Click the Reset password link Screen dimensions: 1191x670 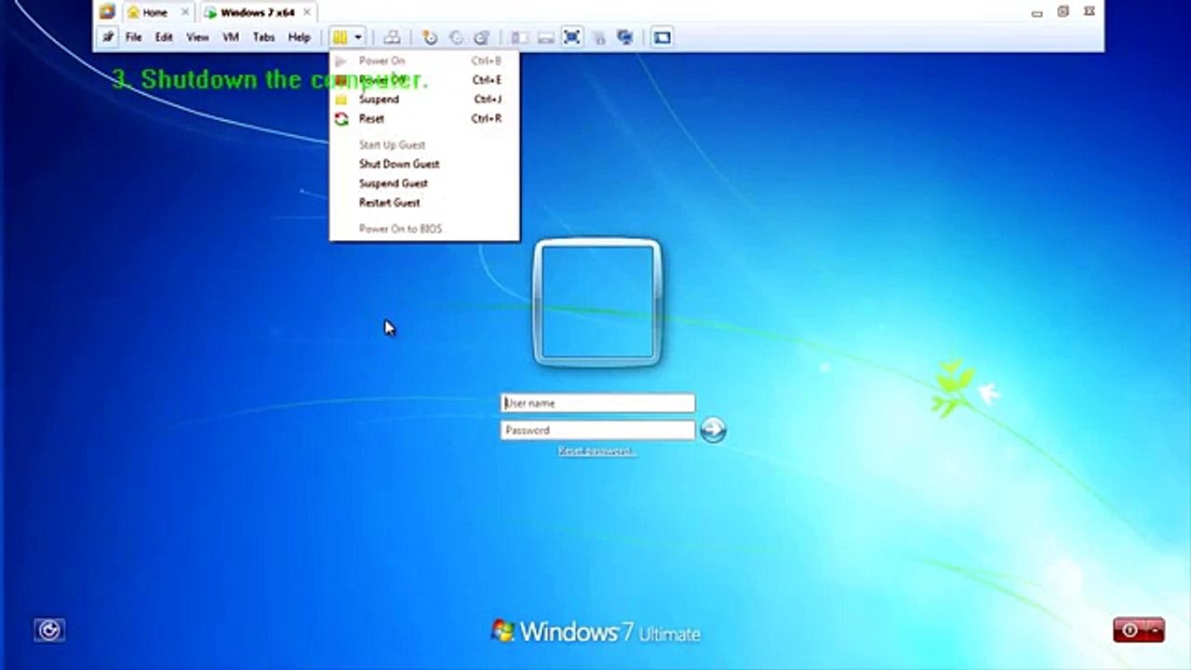[x=596, y=451]
